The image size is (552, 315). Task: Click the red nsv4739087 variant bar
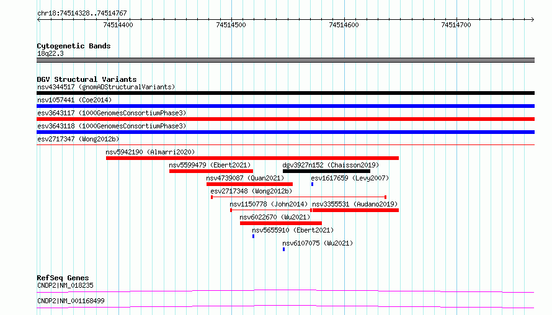(x=249, y=184)
